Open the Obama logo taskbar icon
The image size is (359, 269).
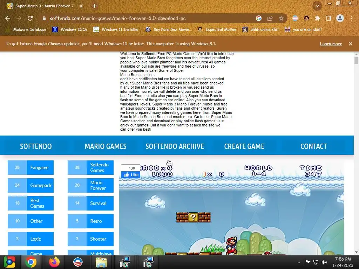(x=77, y=262)
